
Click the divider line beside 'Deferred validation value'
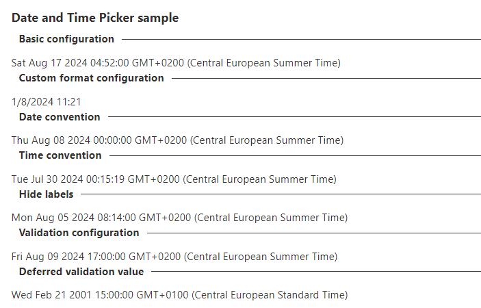pos(315,272)
